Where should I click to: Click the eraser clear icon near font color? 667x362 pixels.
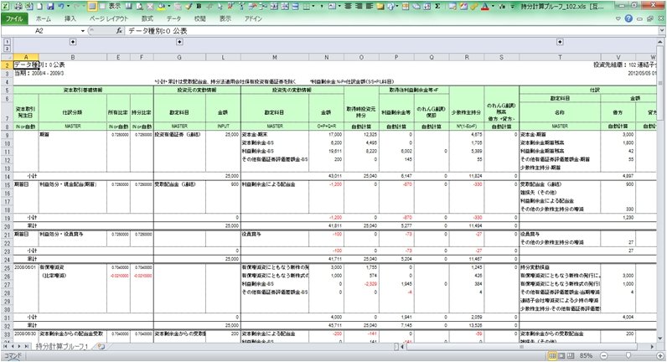coord(473,7)
